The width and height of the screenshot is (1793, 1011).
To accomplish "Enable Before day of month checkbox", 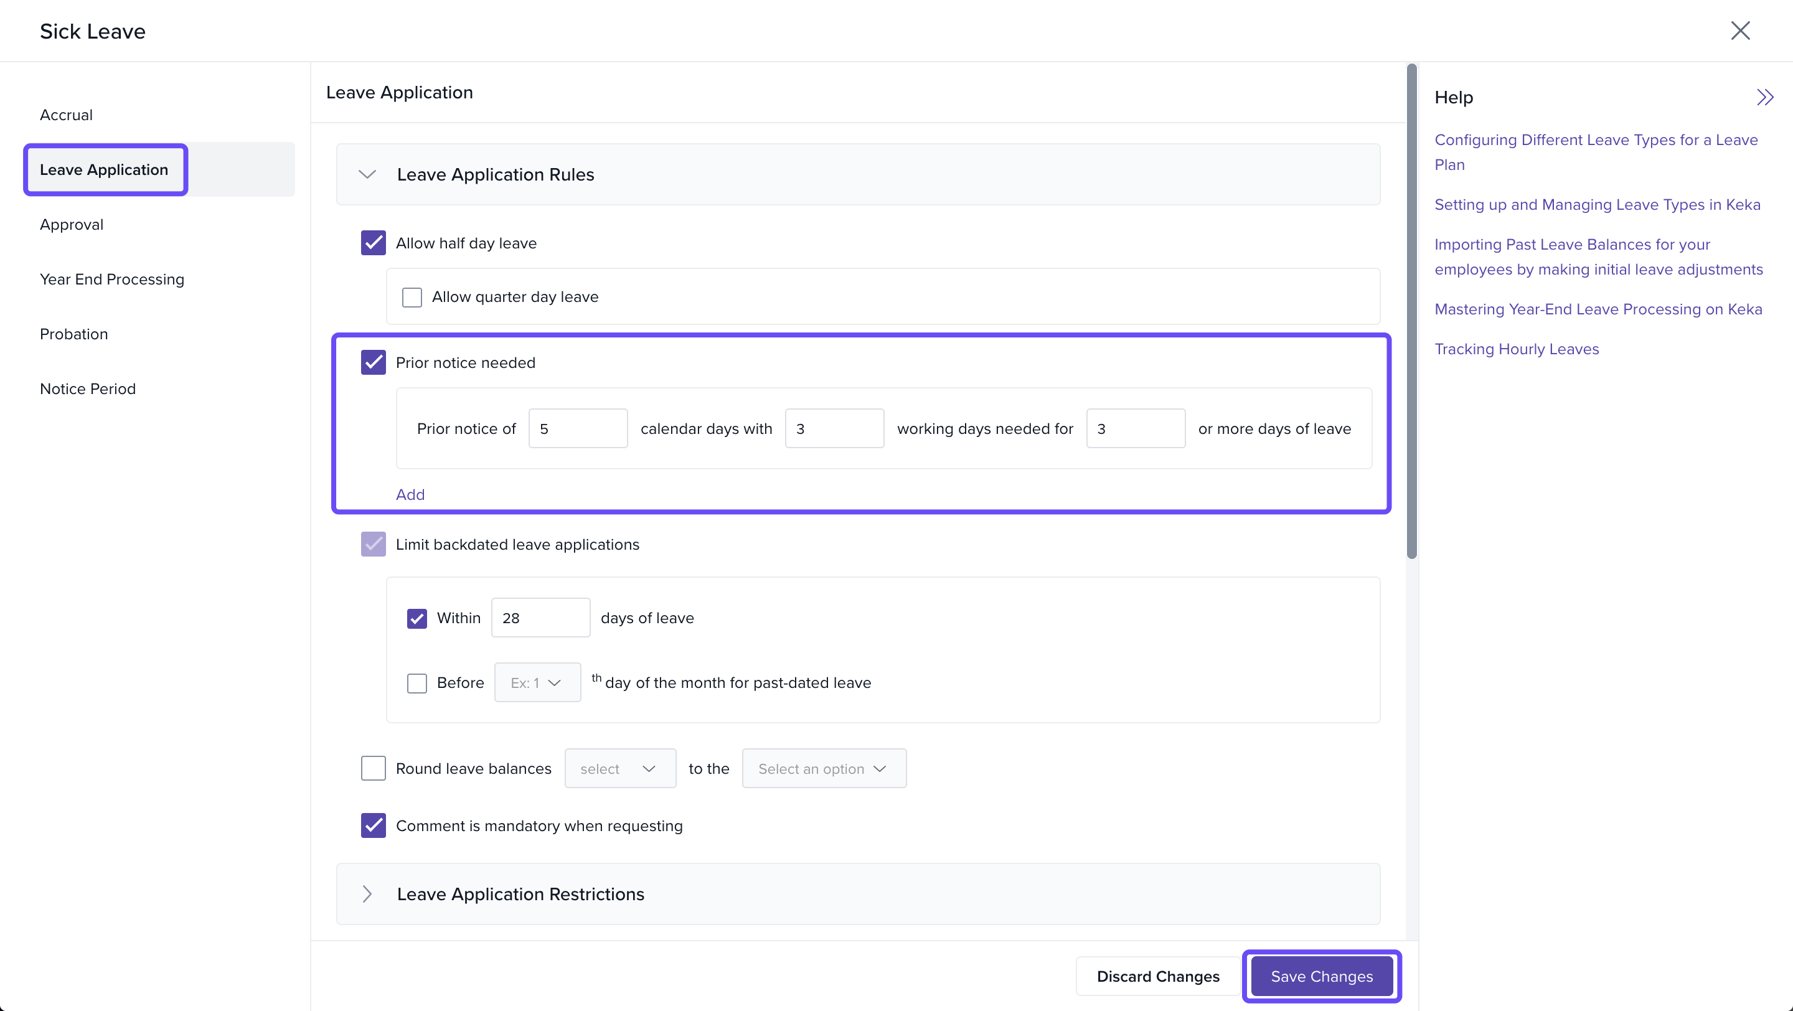I will pyautogui.click(x=417, y=682).
